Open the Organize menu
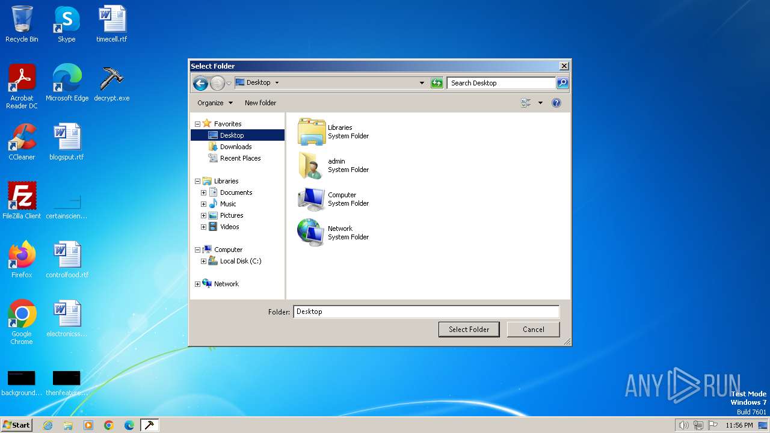Viewport: 770px width, 433px height. coord(215,103)
